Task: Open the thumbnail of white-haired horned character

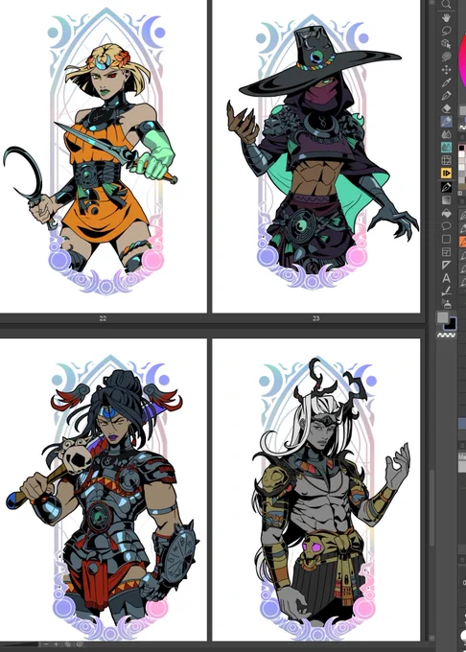Action: point(315,490)
